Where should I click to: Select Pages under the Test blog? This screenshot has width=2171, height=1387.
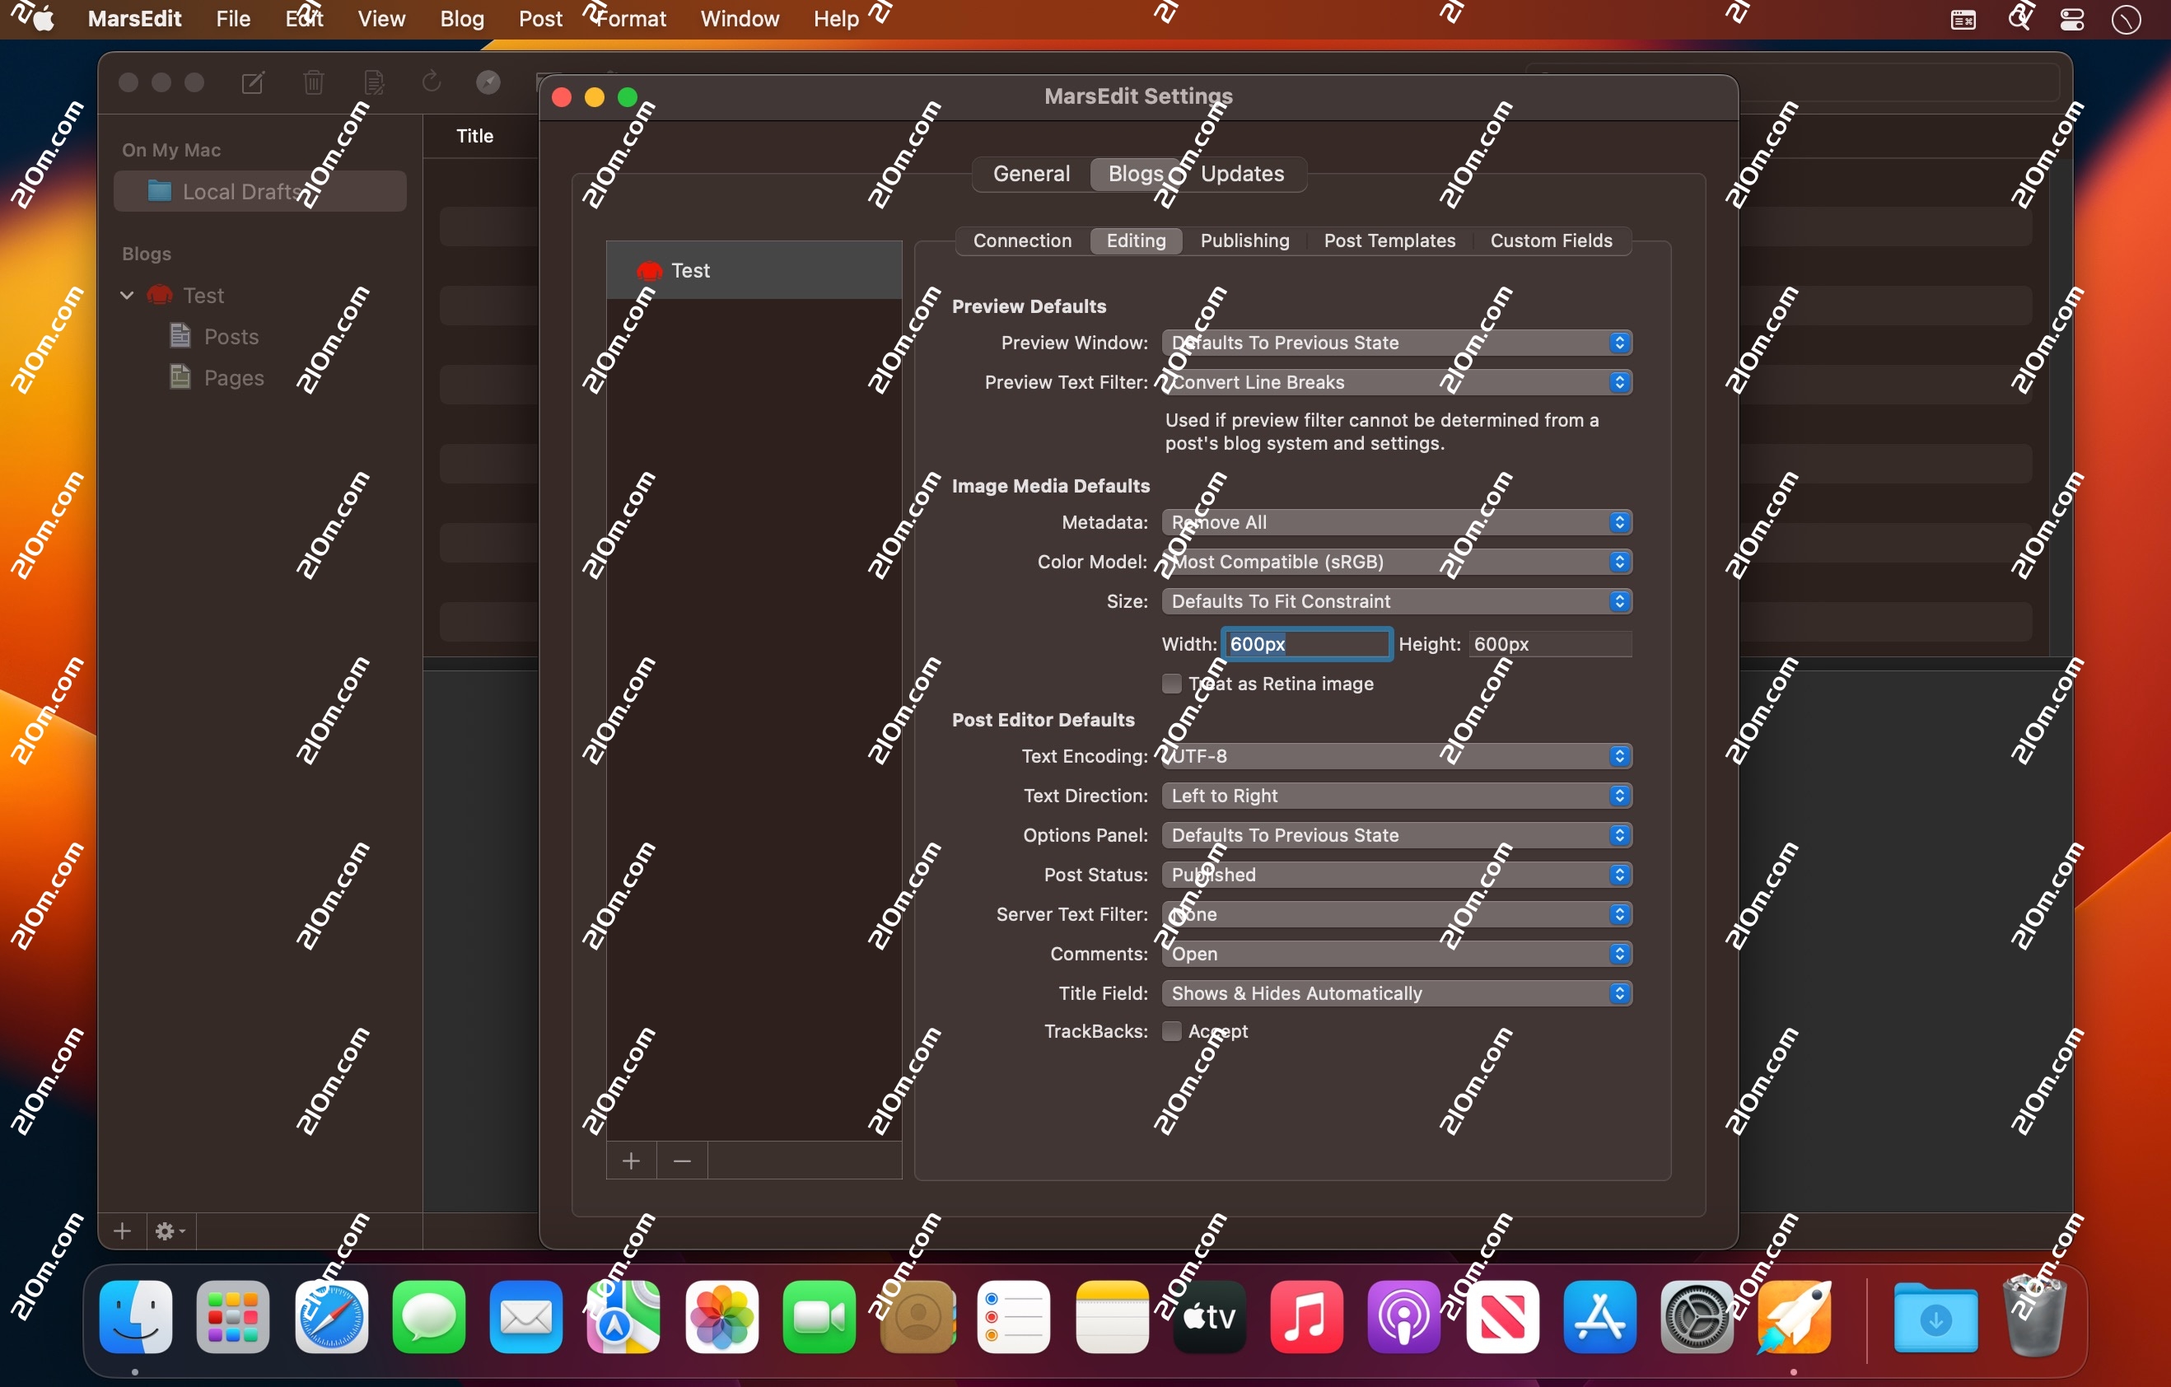coord(232,377)
